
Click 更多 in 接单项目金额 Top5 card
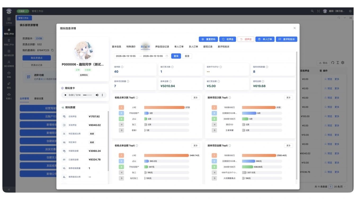288,146
